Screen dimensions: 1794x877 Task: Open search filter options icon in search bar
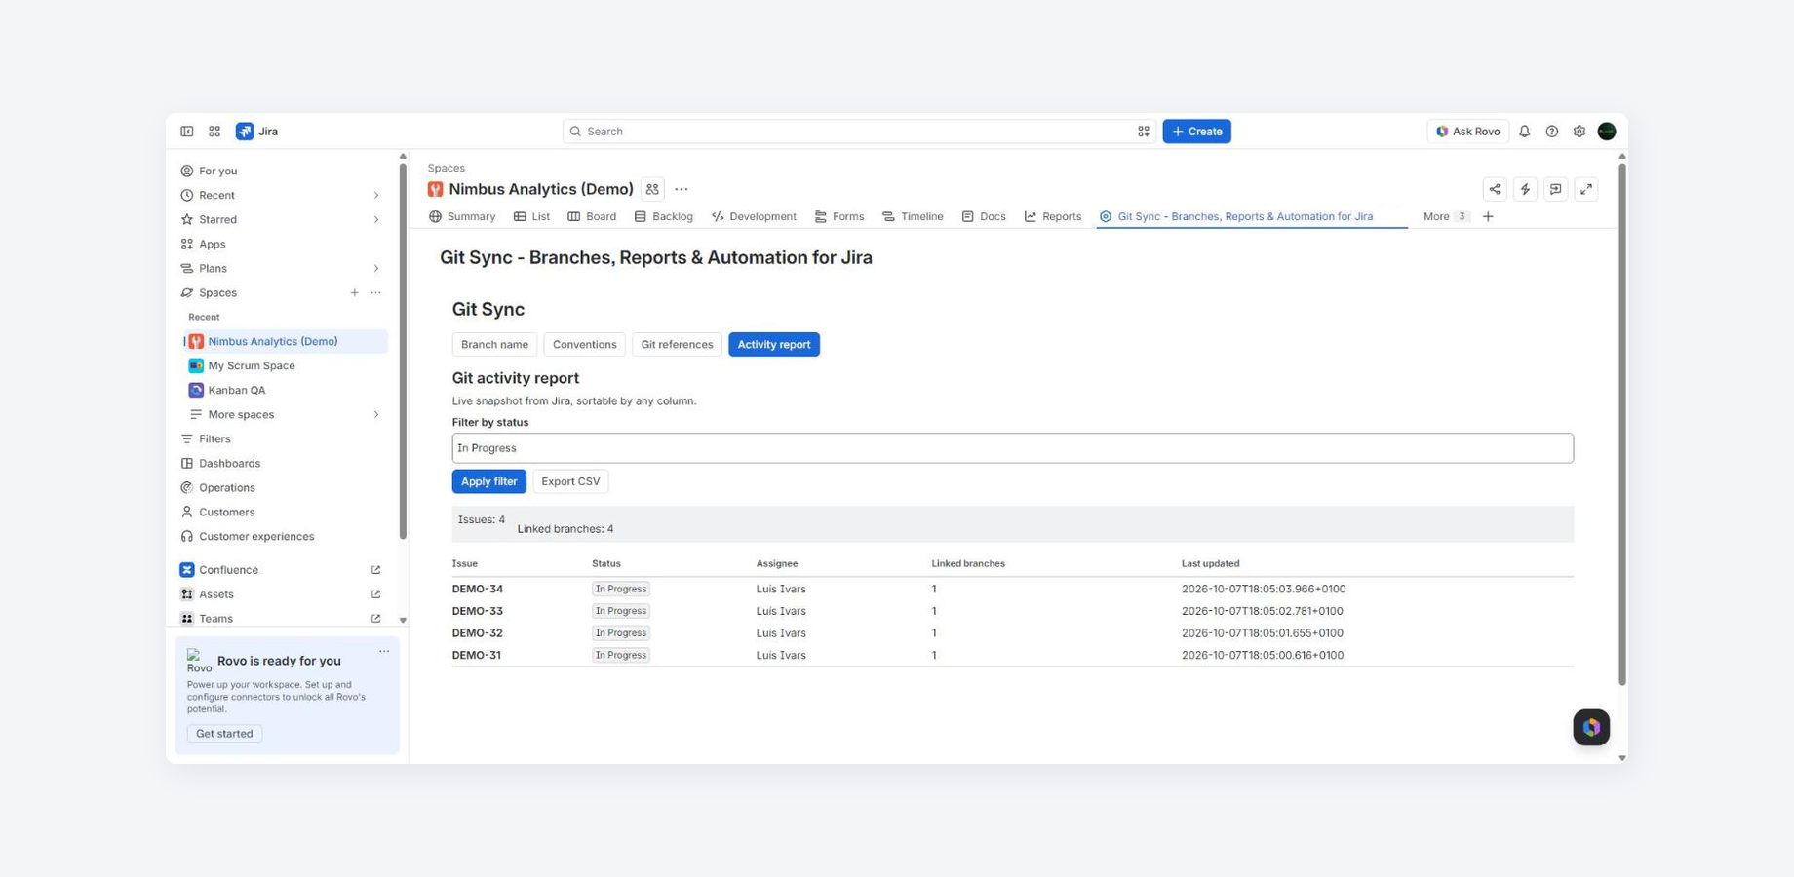1143,132
